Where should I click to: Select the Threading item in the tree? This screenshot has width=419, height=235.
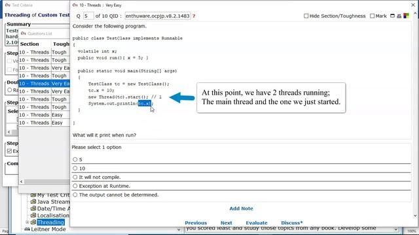(50, 222)
